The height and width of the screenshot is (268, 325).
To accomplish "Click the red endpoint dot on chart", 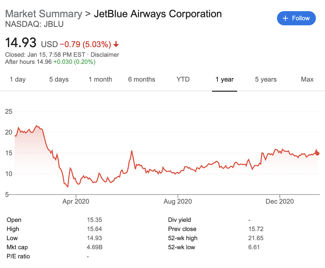I will (x=317, y=153).
